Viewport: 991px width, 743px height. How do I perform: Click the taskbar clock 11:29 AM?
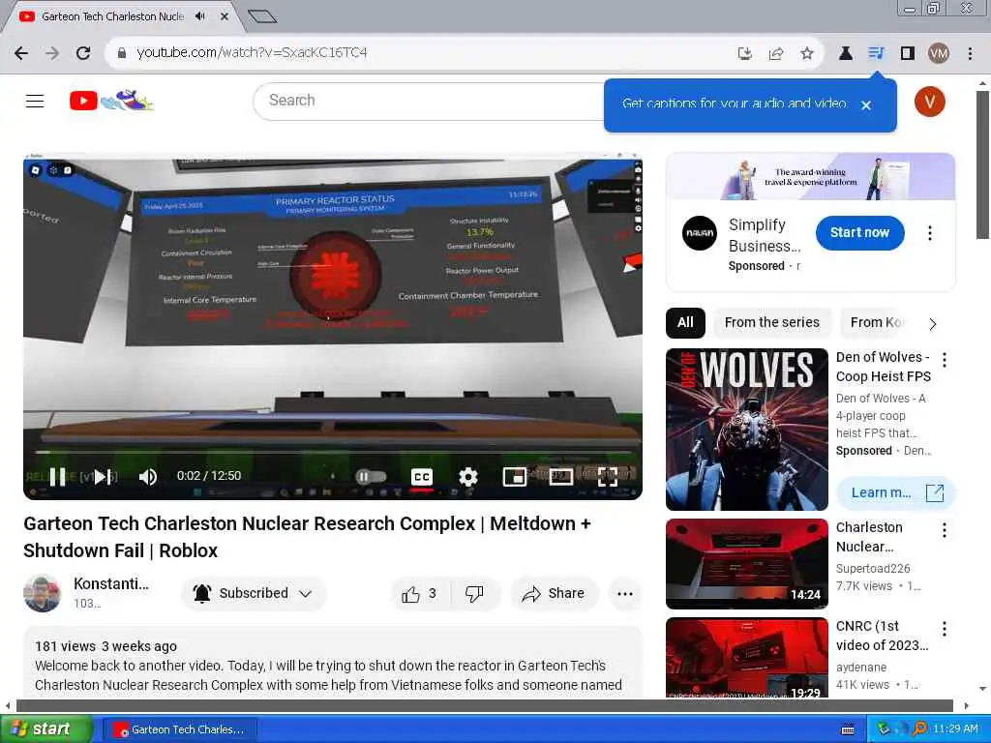click(955, 729)
